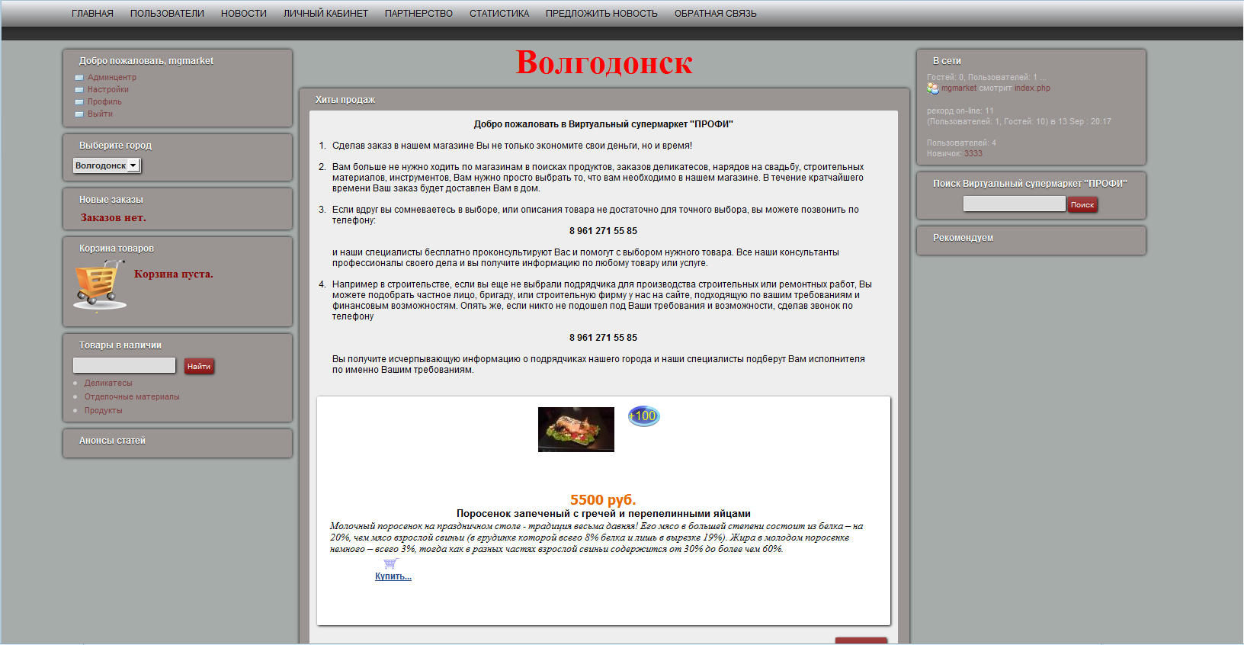Open the Волгодонск city dropdown

(107, 165)
